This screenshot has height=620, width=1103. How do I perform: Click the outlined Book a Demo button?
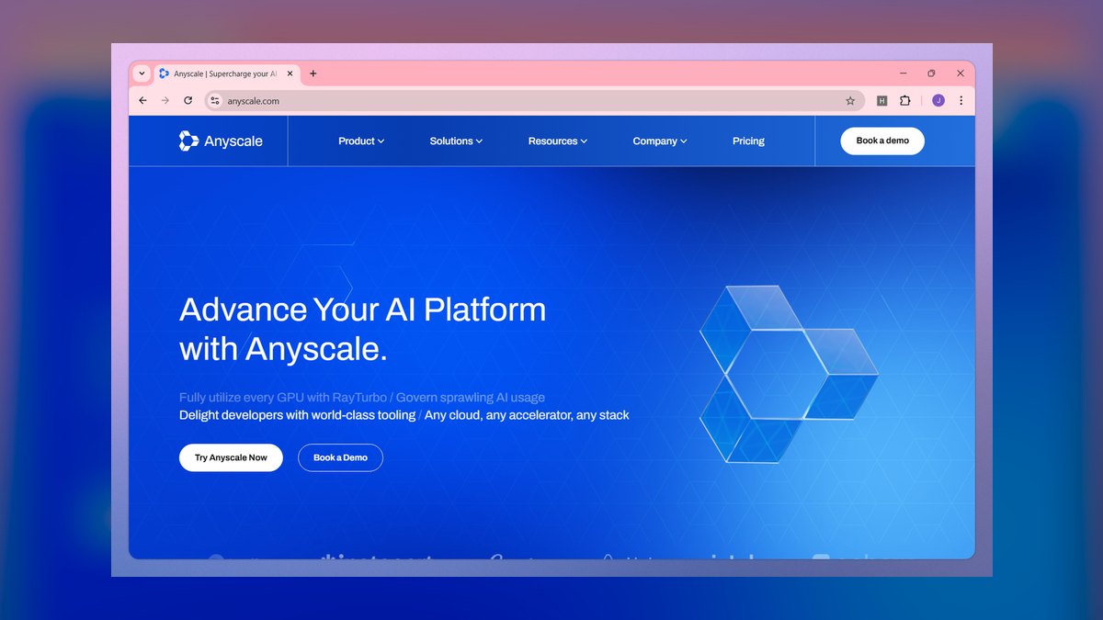(x=340, y=457)
